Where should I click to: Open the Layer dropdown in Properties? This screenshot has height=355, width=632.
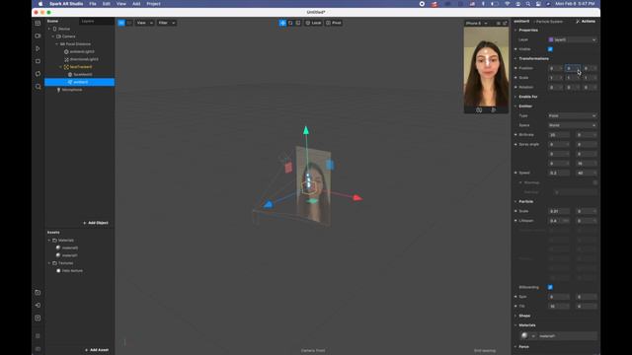point(573,39)
